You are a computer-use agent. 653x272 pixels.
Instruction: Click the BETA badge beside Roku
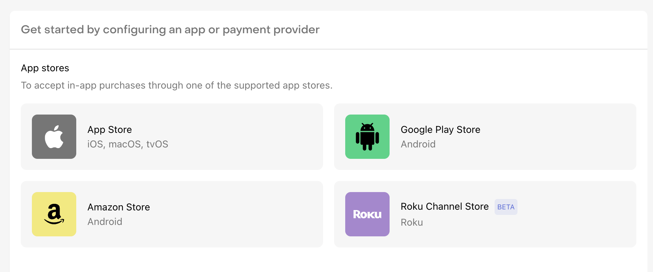pyautogui.click(x=506, y=207)
